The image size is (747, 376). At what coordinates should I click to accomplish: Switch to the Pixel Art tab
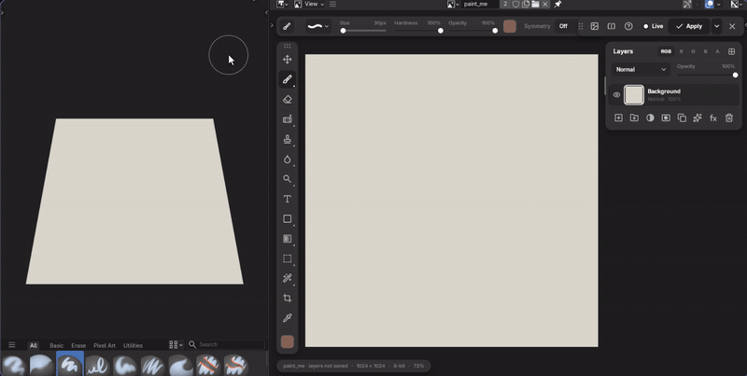pyautogui.click(x=105, y=345)
